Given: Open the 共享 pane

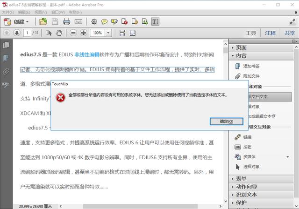Looking at the screenshot, I should point(290,33).
